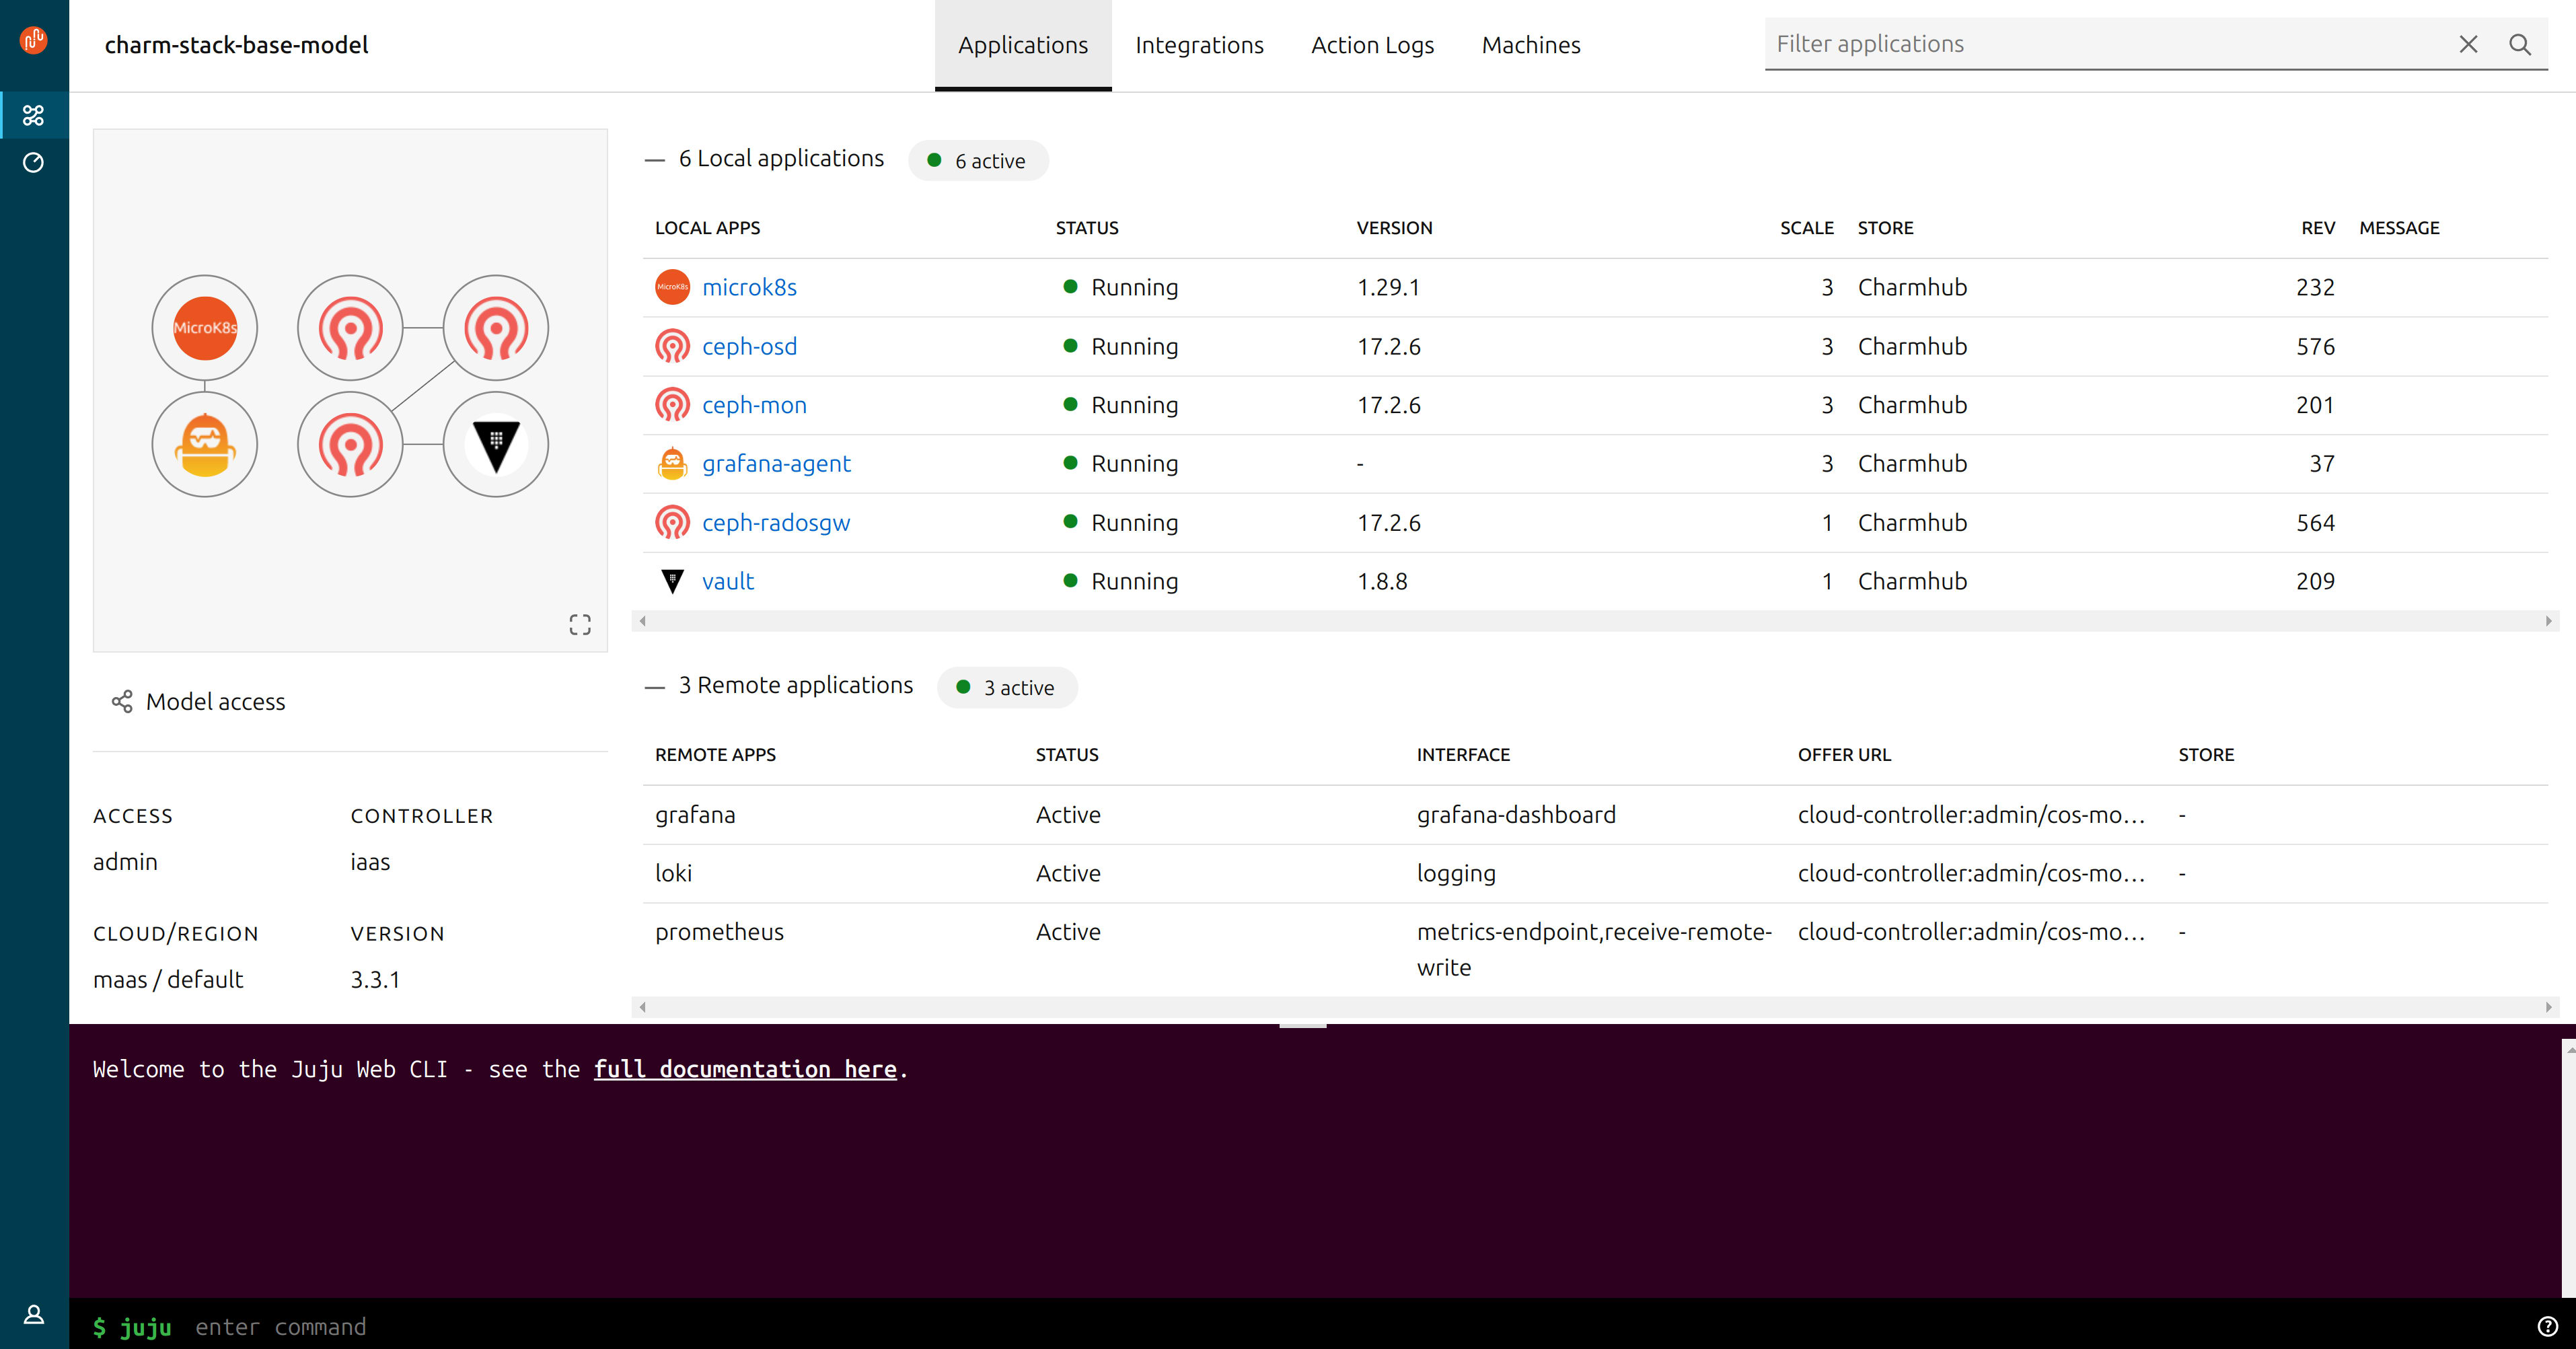
Task: Click the microk8s version 1.29.1 cell
Action: tap(1388, 287)
